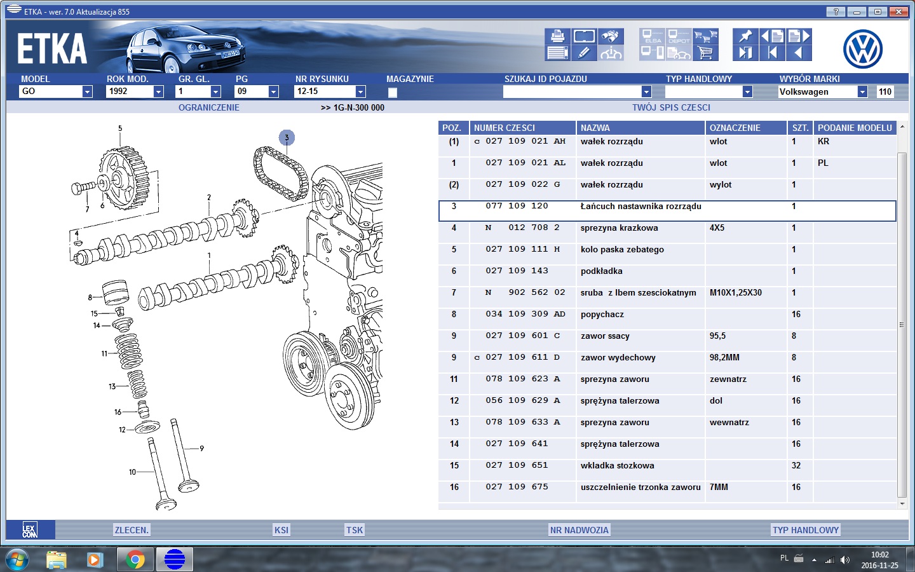
Task: Click the printer icon in toolbar
Action: coord(557,36)
